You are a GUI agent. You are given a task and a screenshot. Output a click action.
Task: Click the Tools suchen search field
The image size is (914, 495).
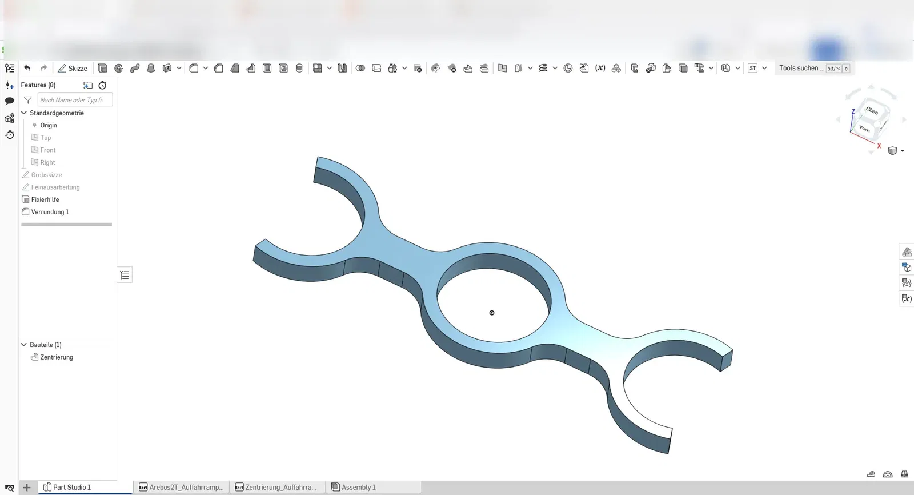(815, 68)
